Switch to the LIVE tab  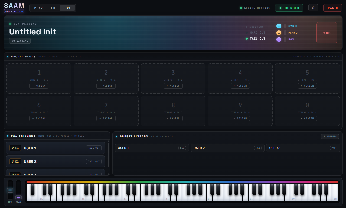(x=67, y=8)
